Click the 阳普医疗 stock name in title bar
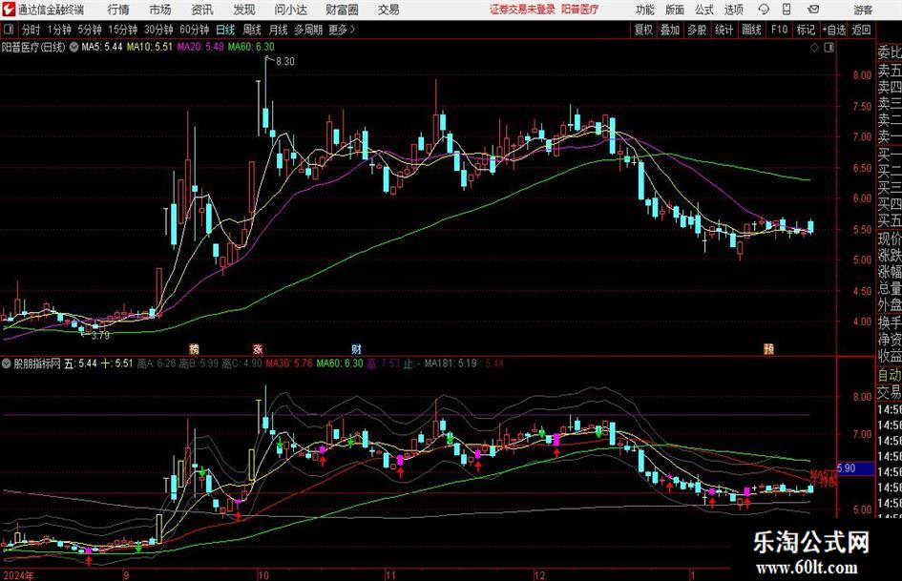Image resolution: width=902 pixels, height=581 pixels. tap(580, 10)
